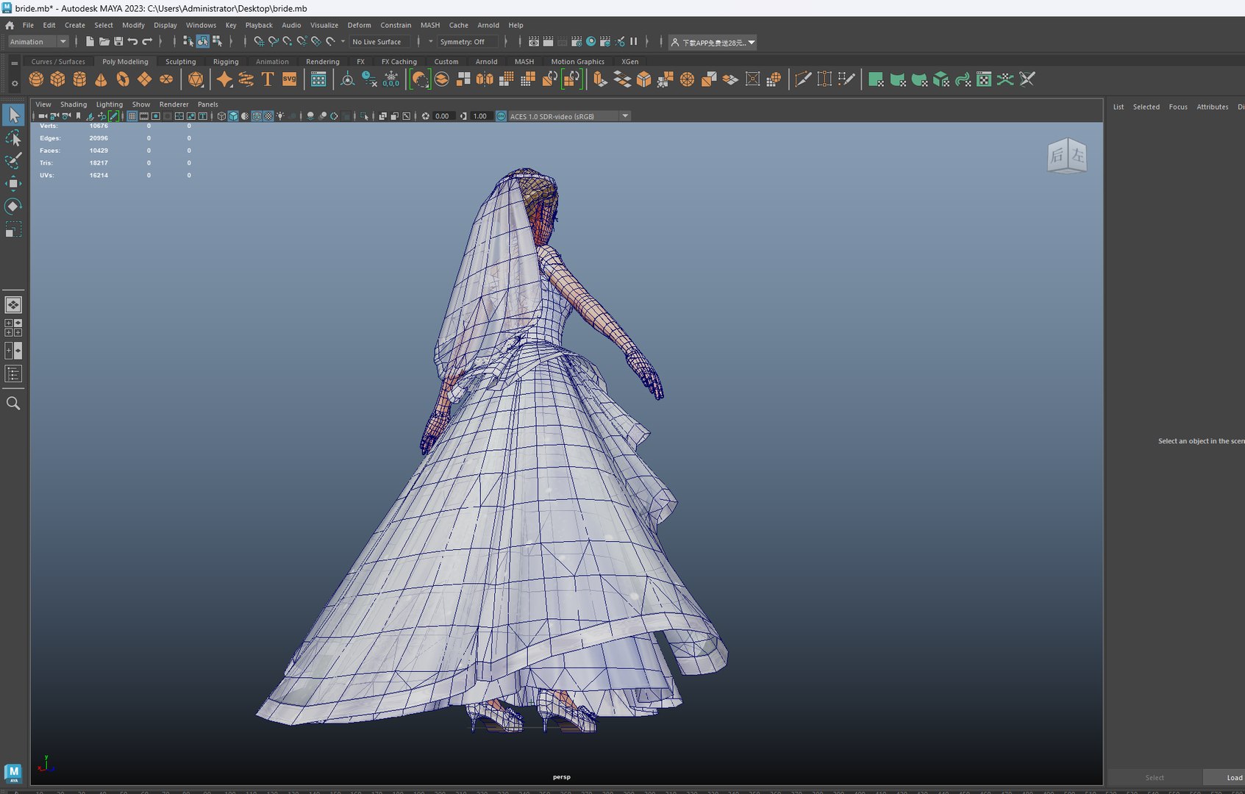Image resolution: width=1245 pixels, height=794 pixels.
Task: Select the Paint Selection tool
Action: tap(13, 160)
